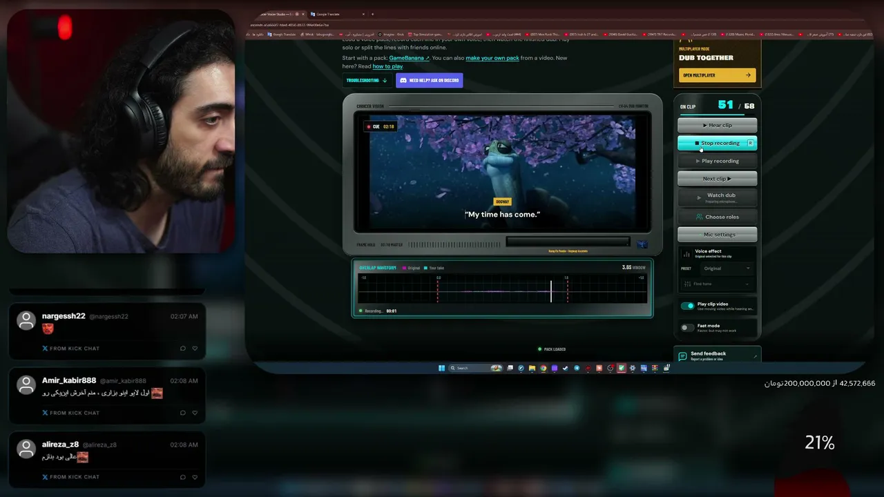Image resolution: width=884 pixels, height=497 pixels.
Task: Open the Watch dub preview
Action: (717, 197)
